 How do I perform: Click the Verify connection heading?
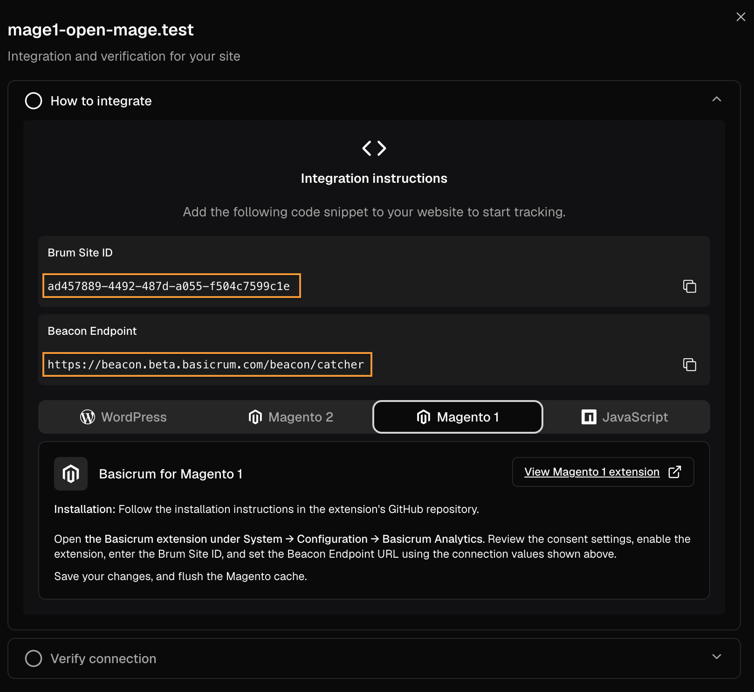click(103, 658)
